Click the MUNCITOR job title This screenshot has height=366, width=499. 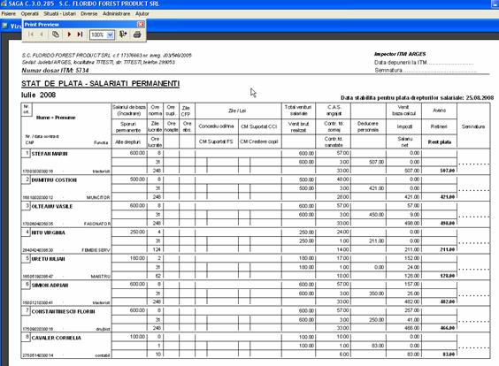98,197
